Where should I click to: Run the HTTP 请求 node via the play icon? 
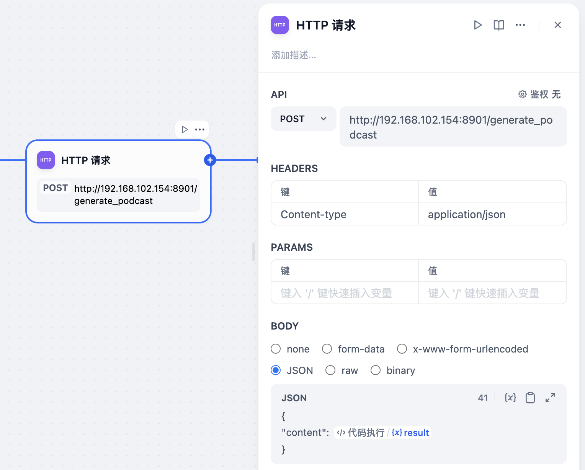pos(478,25)
